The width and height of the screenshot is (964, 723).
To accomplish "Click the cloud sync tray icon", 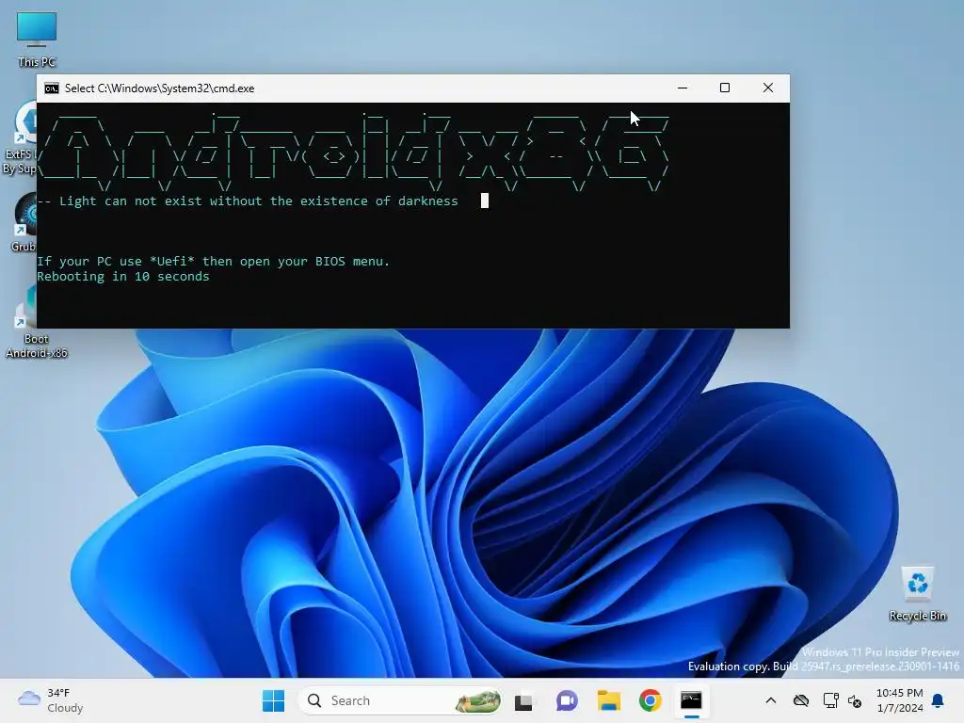I will tap(800, 700).
